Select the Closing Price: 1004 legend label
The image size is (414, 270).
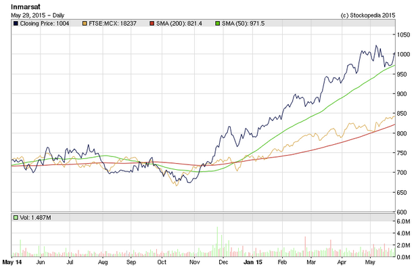click(45, 24)
